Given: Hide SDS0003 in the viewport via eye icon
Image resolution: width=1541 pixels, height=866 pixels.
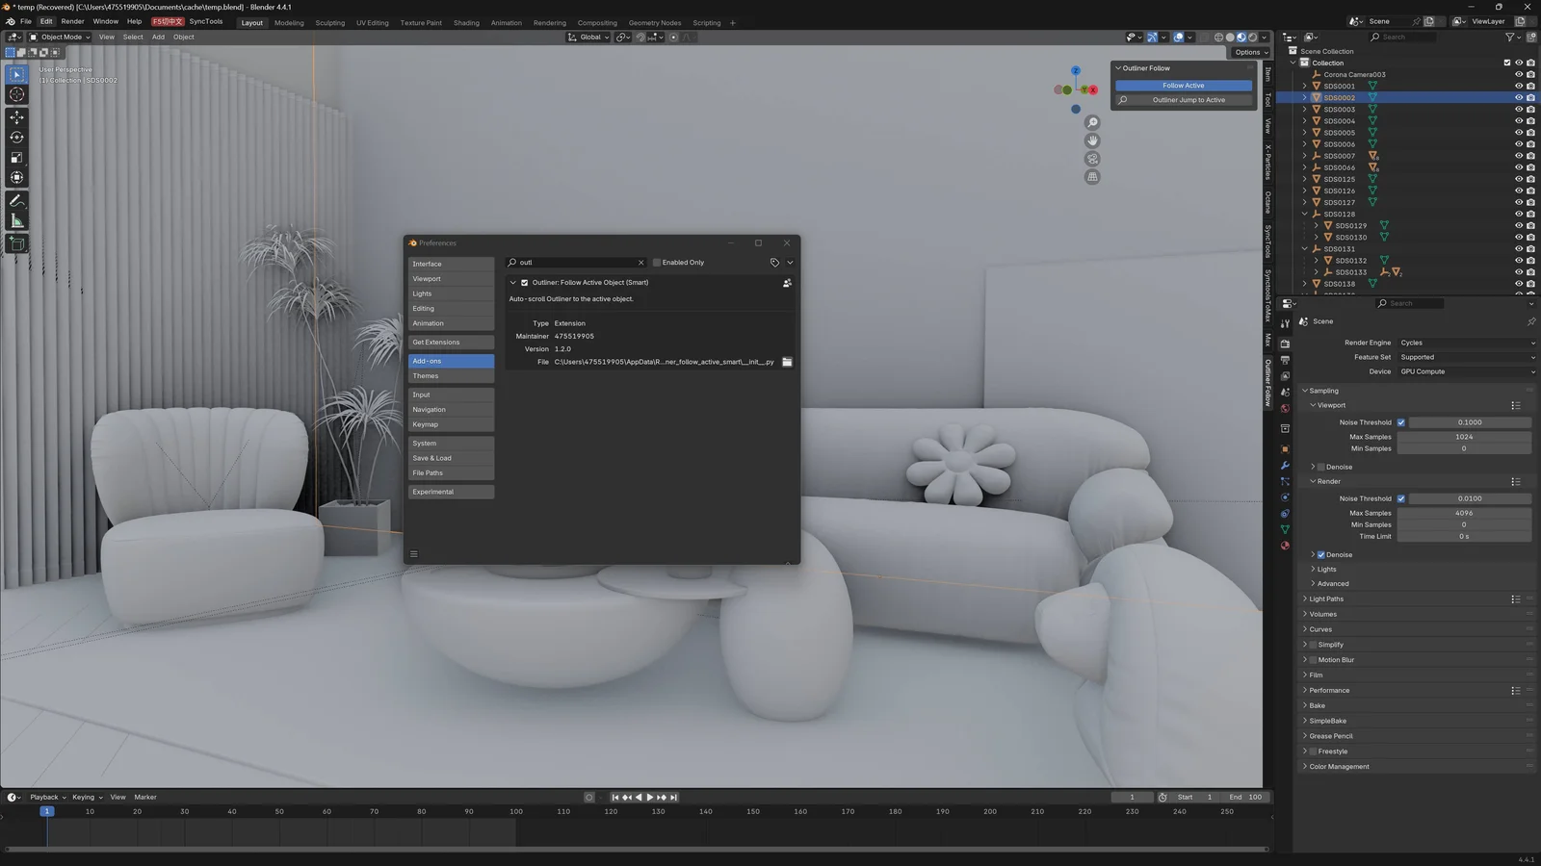Looking at the screenshot, I should pos(1519,109).
